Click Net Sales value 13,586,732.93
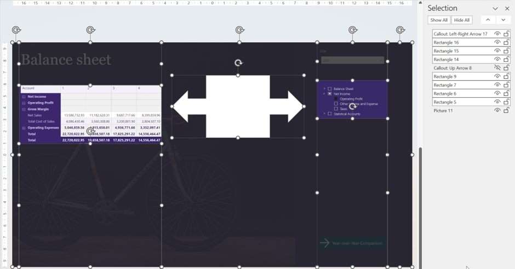This screenshot has height=269, width=515. tap(74, 115)
